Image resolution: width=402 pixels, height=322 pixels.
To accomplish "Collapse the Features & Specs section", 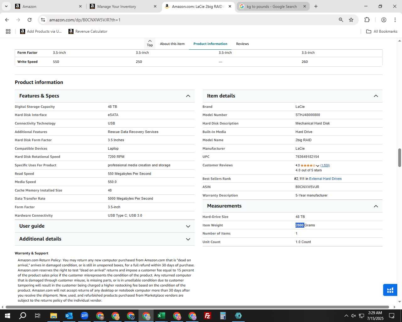I will (188, 96).
